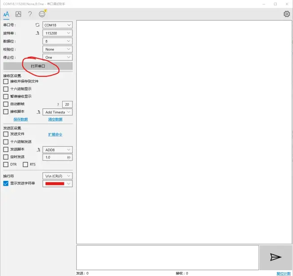Click the 串口号 label

coord(9,25)
